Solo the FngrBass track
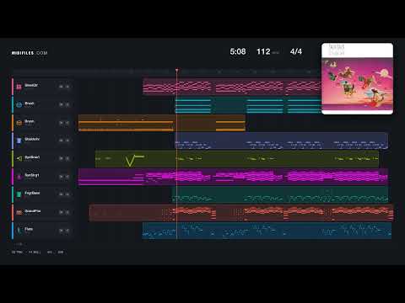405x303 pixels. [67, 194]
